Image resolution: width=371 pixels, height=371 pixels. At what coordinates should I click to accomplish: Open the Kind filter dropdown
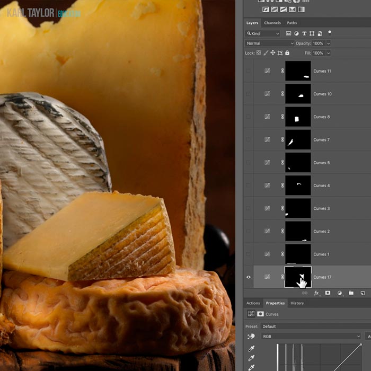(263, 33)
